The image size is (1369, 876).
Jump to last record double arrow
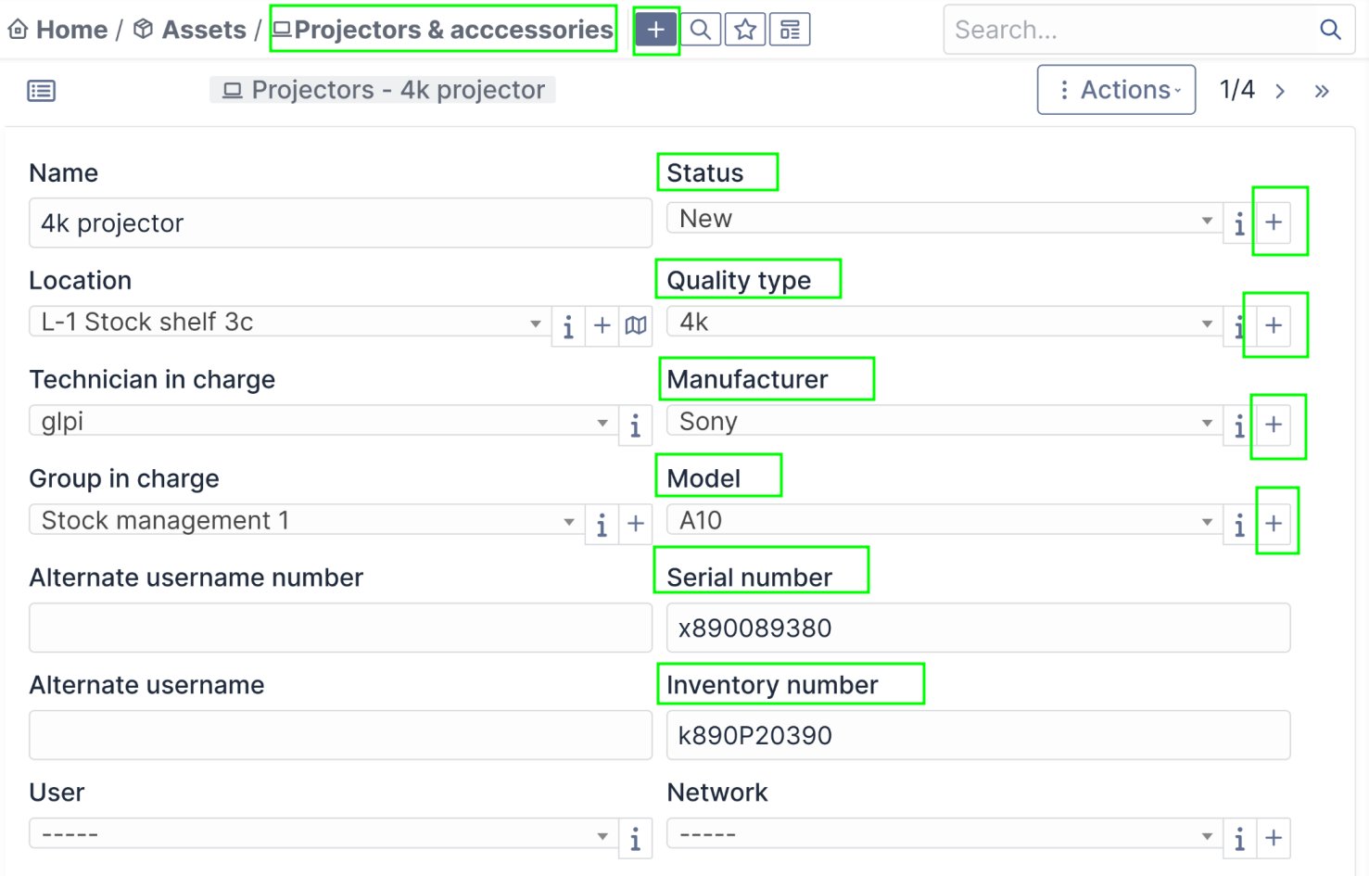[x=1322, y=91]
